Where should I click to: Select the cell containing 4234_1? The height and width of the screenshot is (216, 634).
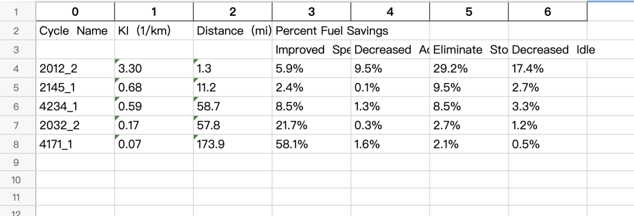75,106
